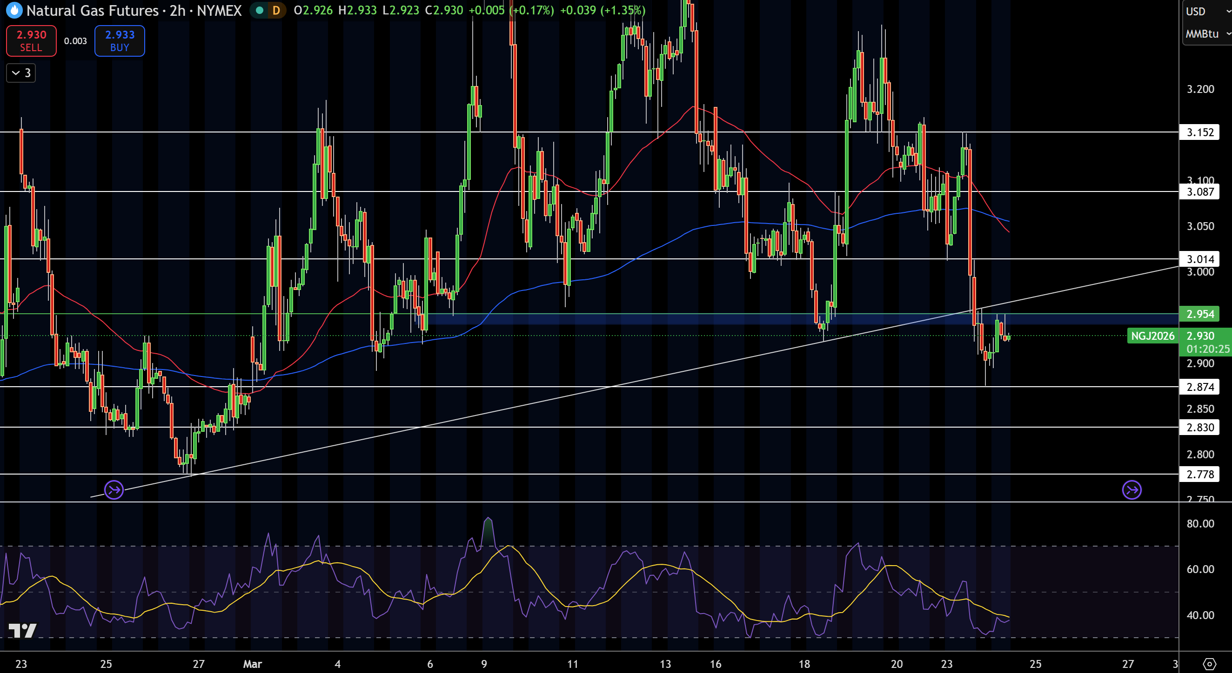Open chart settings gear icon
Image resolution: width=1232 pixels, height=673 pixels.
pos(1209,663)
